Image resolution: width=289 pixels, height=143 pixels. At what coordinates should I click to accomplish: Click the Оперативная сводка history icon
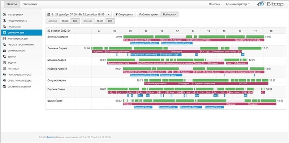(4, 81)
